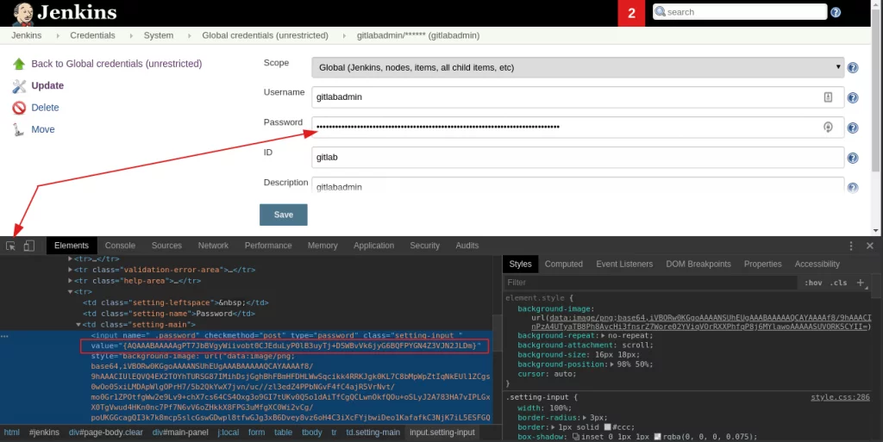883x442 pixels.
Task: Click into the ID field
Action: (578, 157)
